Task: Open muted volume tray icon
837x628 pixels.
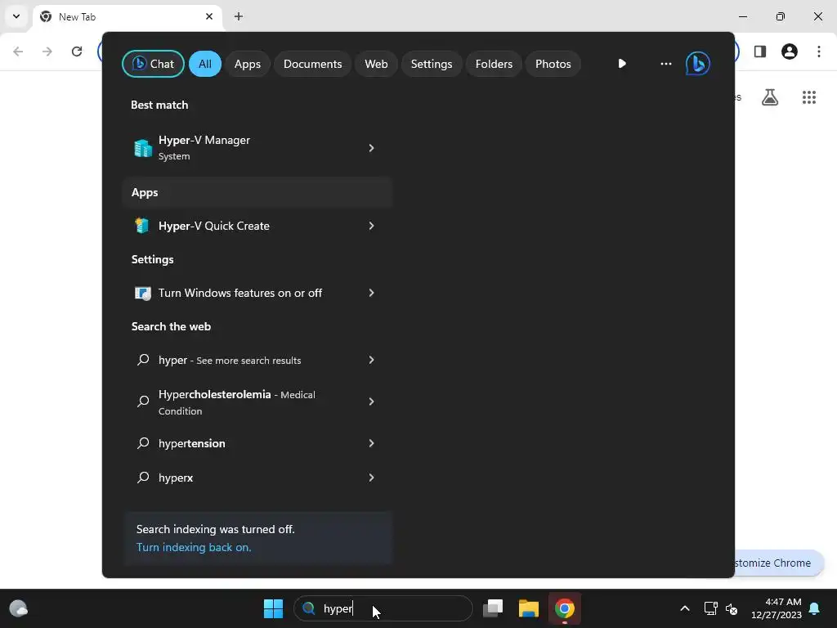Action: 732,608
